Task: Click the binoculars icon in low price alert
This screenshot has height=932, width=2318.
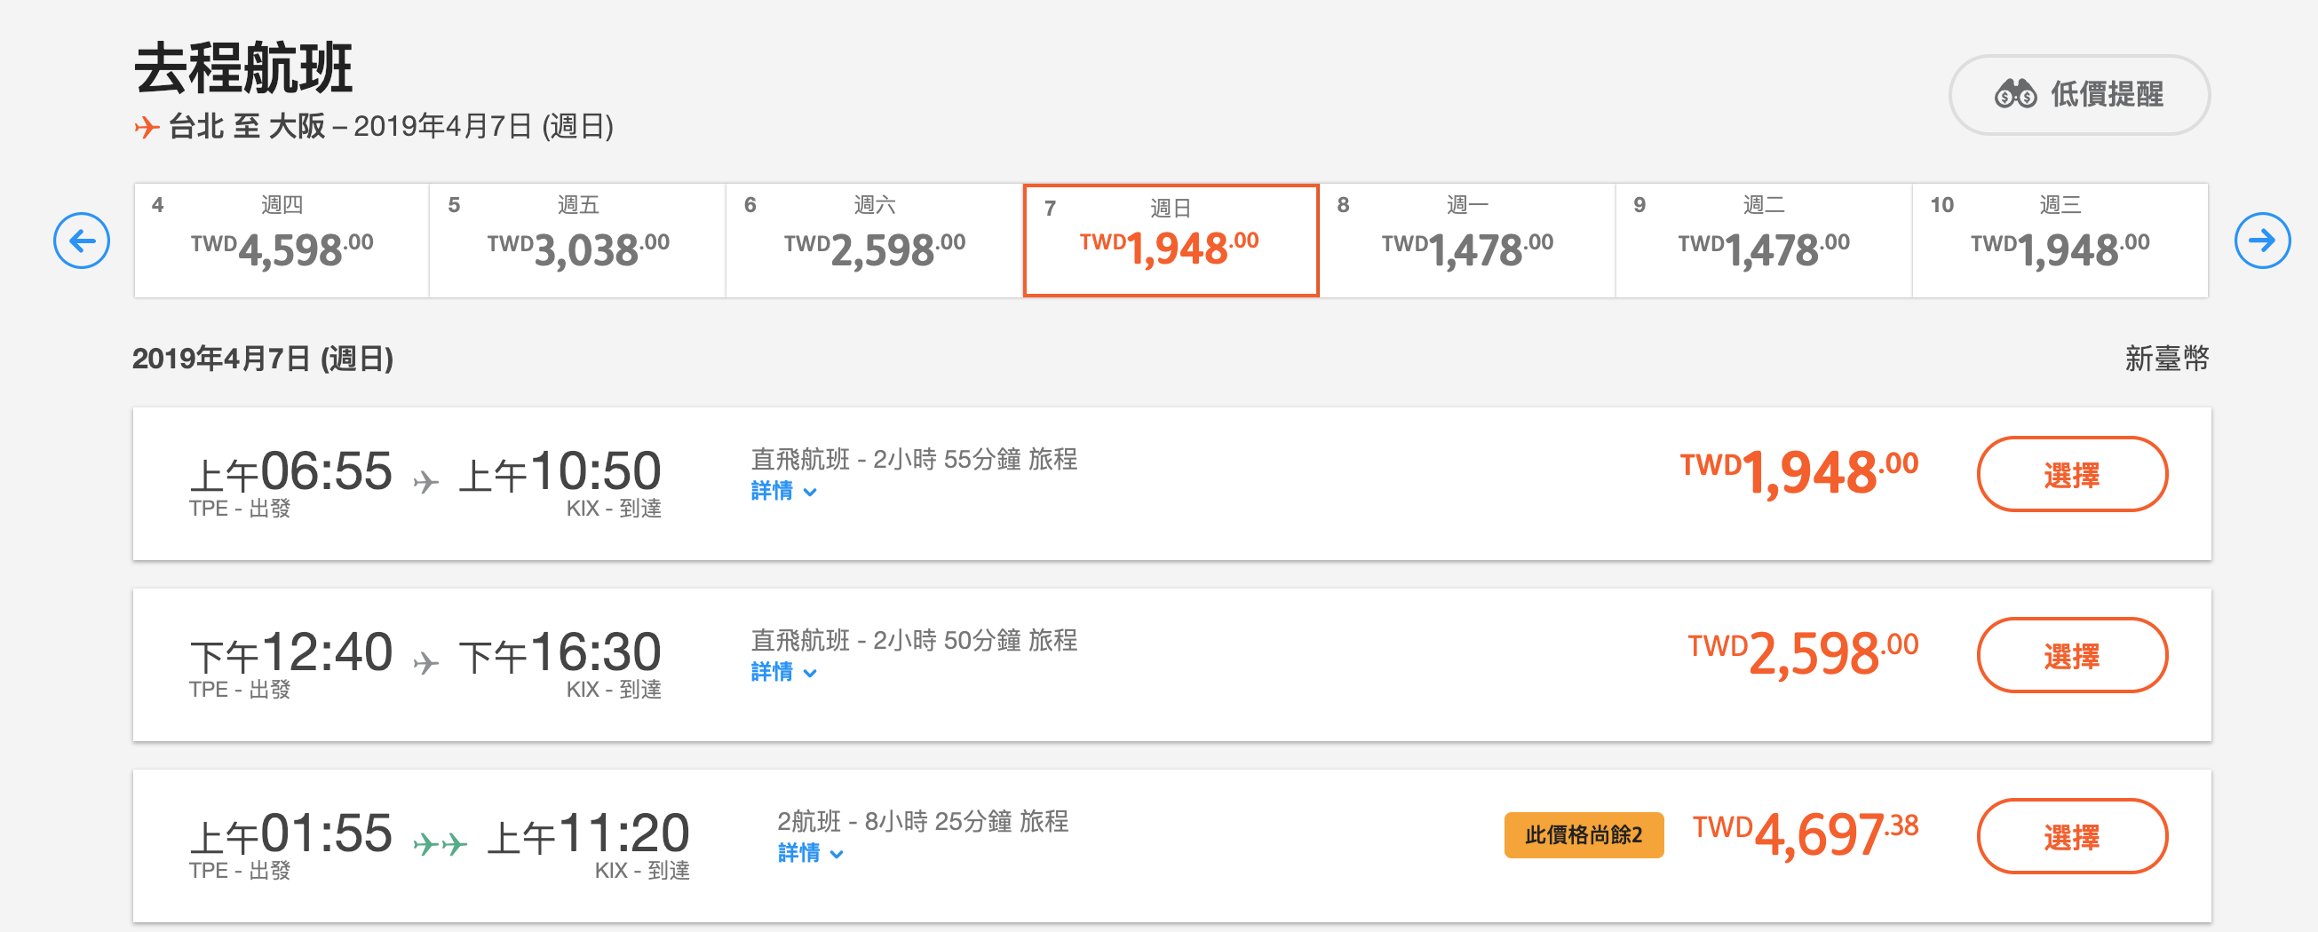Action: pos(2015,93)
